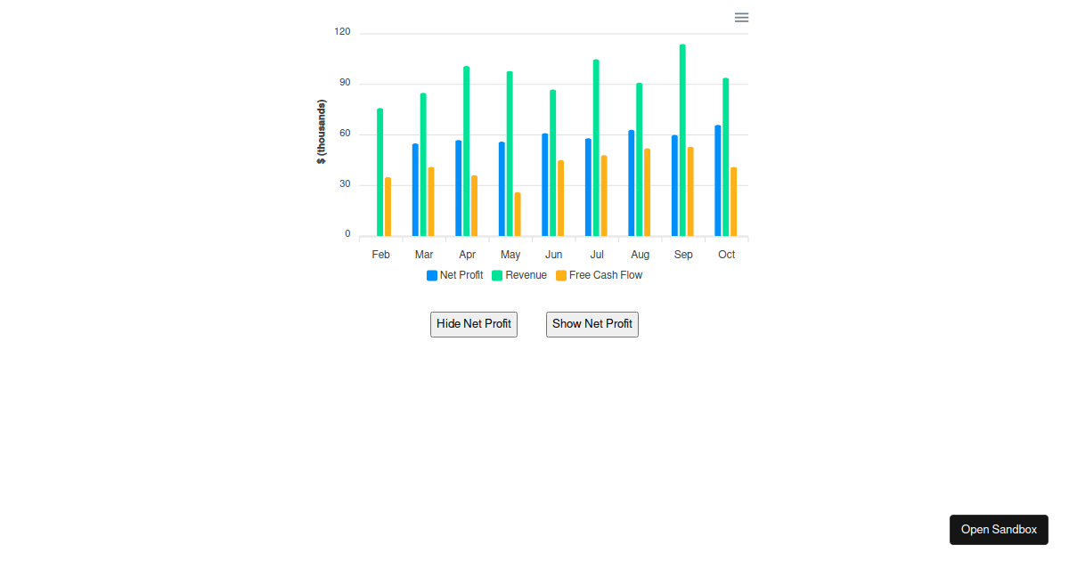
Task: Click the Hide Net Profit button
Action: 473,324
